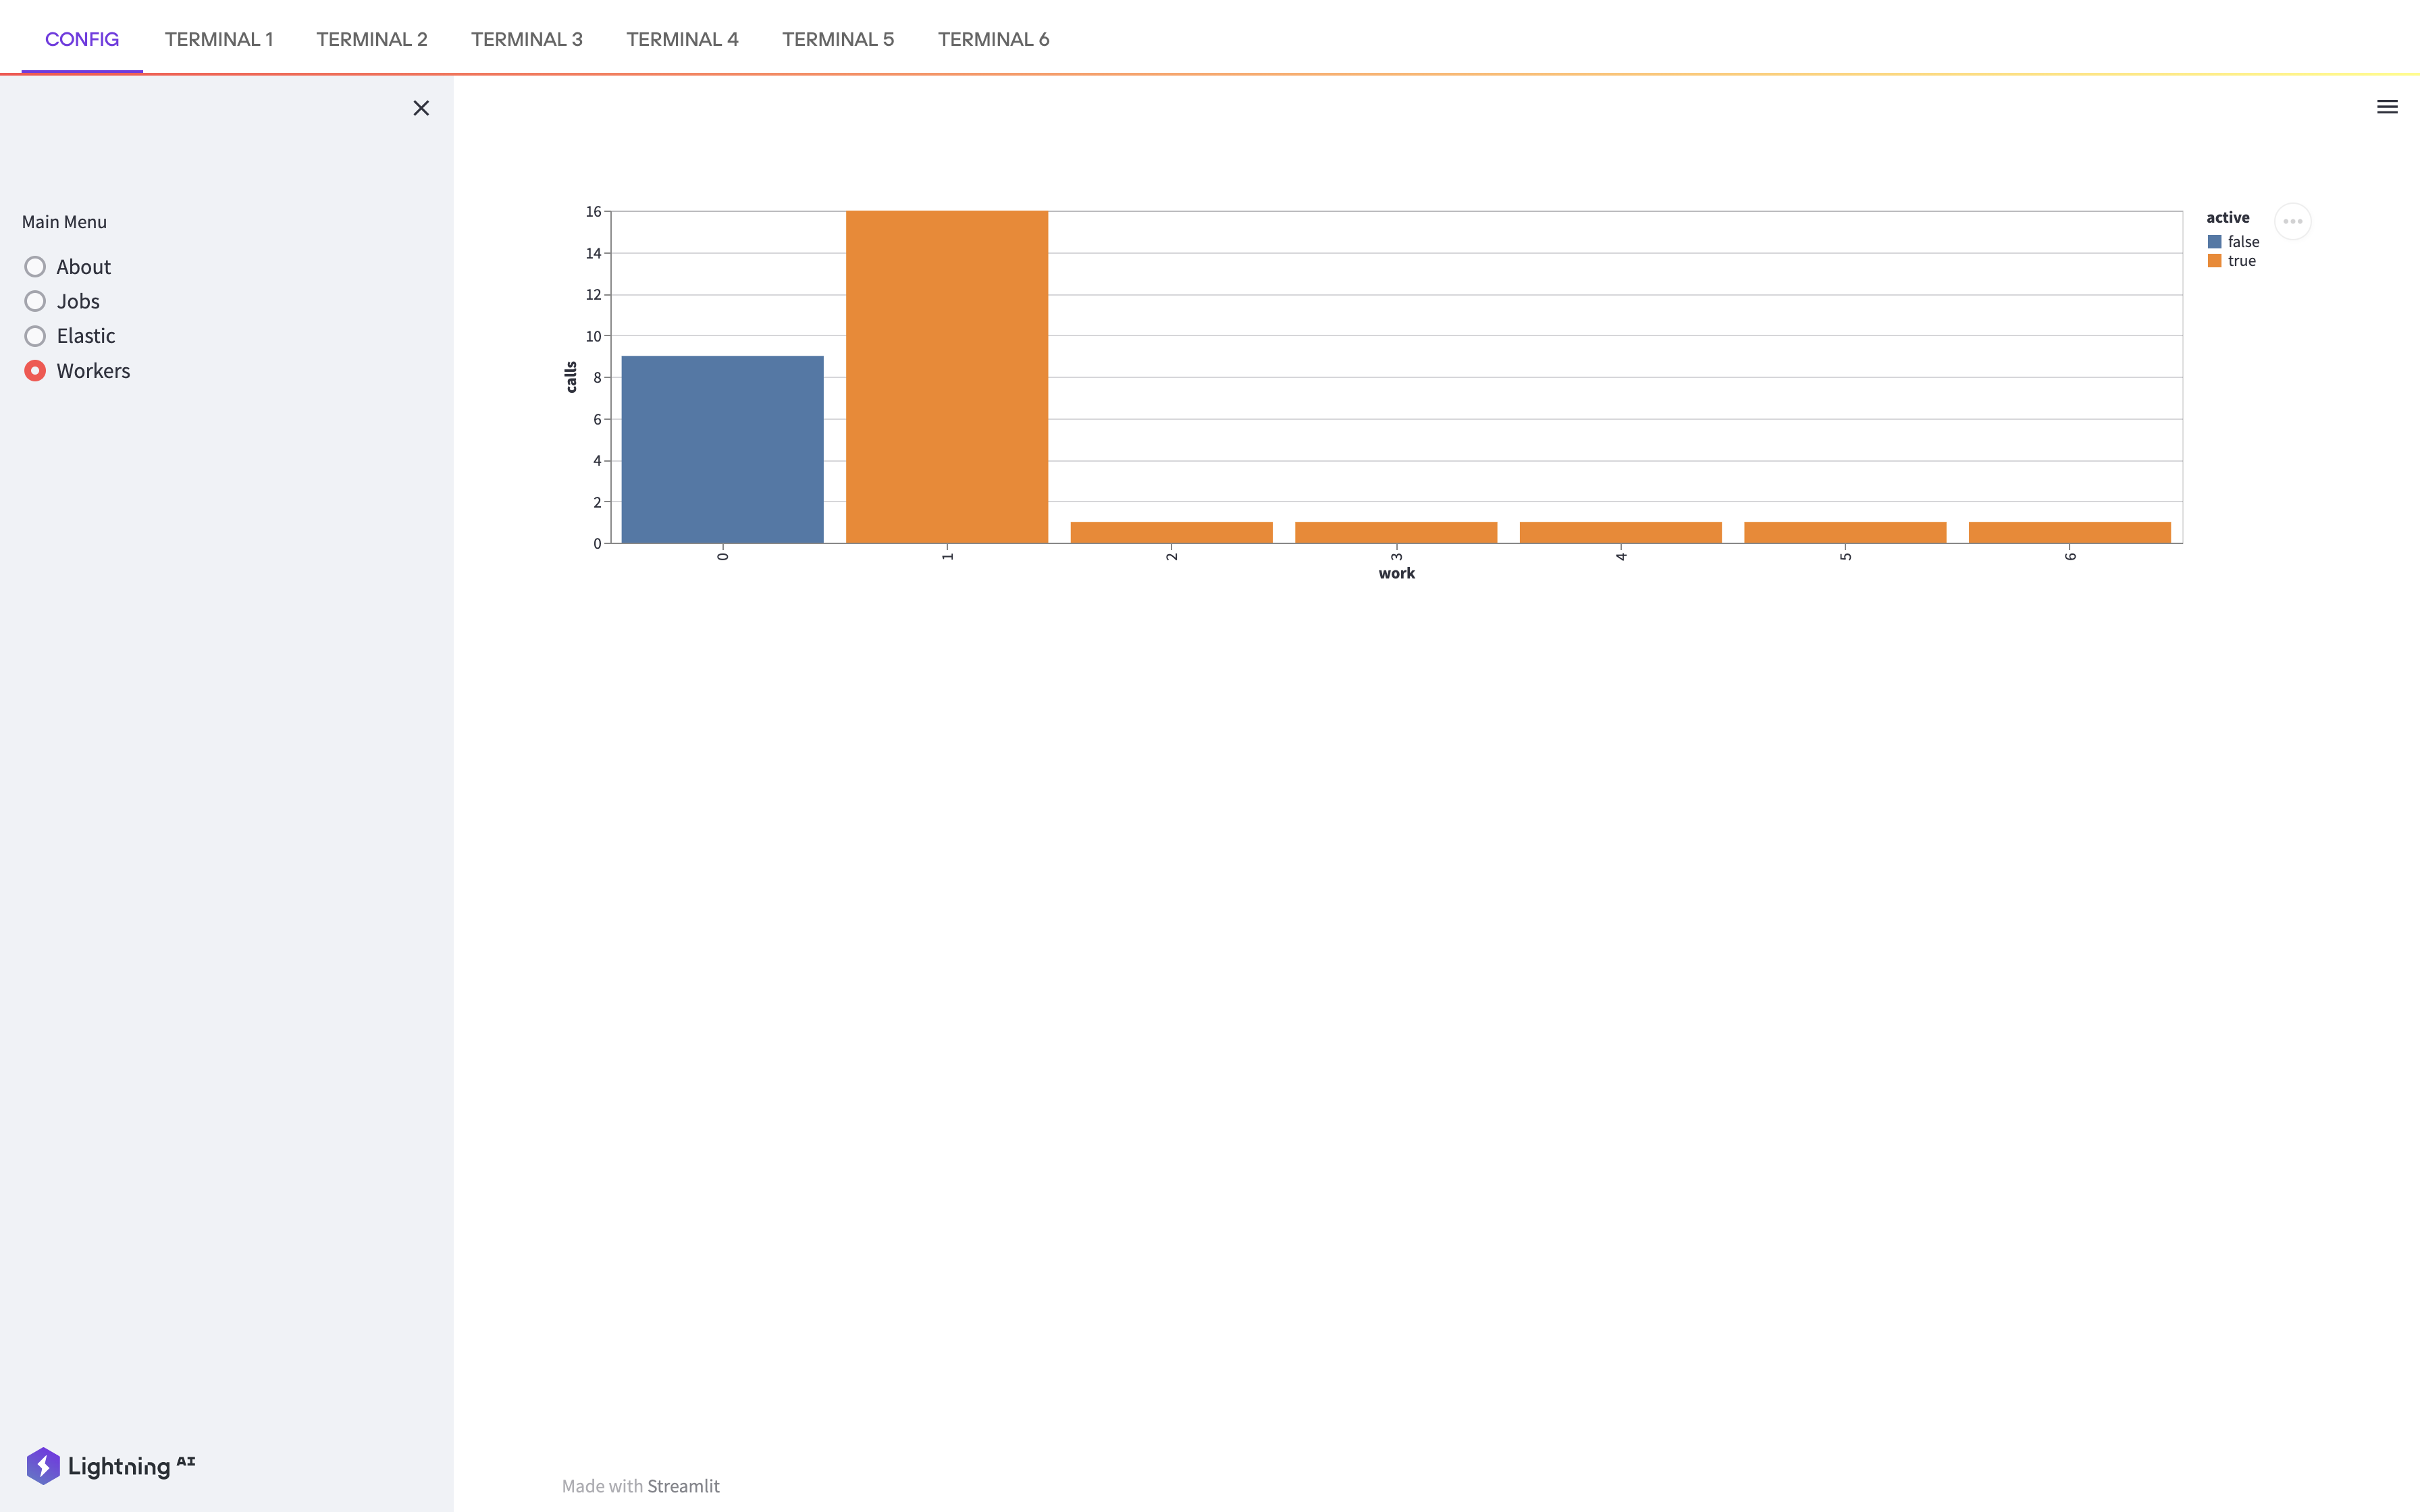This screenshot has height=1512, width=2420.
Task: Go to the TERMINAL 3 tab
Action: pos(526,39)
